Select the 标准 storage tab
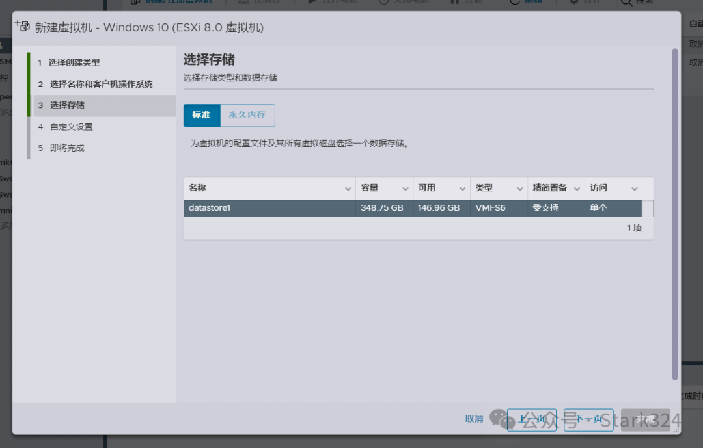Screen dimensions: 703x448 pos(201,115)
